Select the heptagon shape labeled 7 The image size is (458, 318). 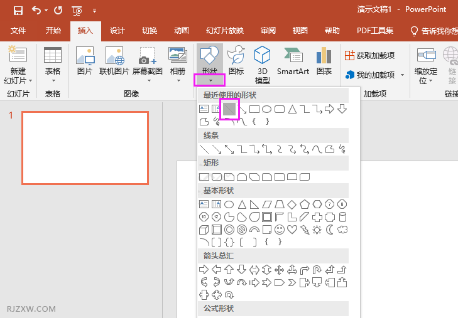(329, 204)
